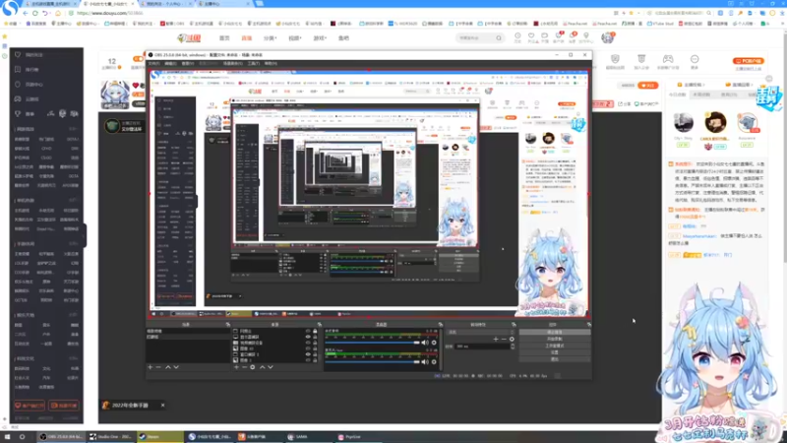
Task: Click OBS start recording button
Action: [554, 339]
